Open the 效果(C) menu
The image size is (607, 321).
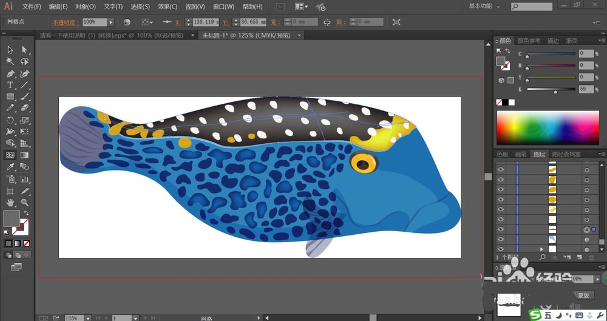(168, 7)
